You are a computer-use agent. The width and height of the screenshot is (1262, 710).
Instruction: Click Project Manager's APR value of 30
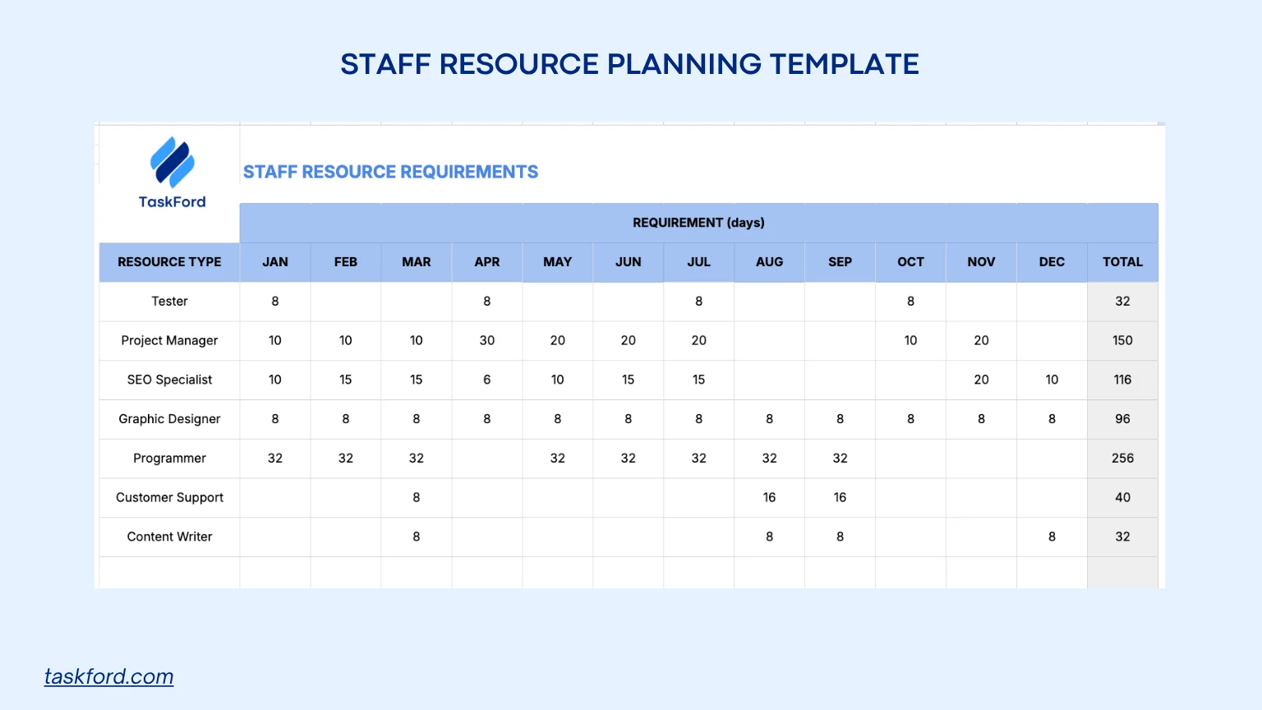coord(487,340)
